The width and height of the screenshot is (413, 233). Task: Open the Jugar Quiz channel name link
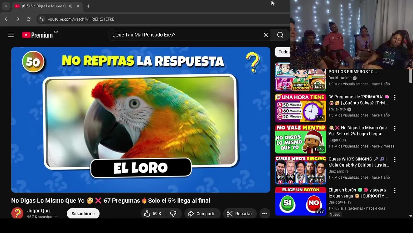39,211
